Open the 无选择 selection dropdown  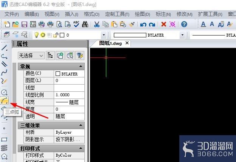click(x=31, y=56)
